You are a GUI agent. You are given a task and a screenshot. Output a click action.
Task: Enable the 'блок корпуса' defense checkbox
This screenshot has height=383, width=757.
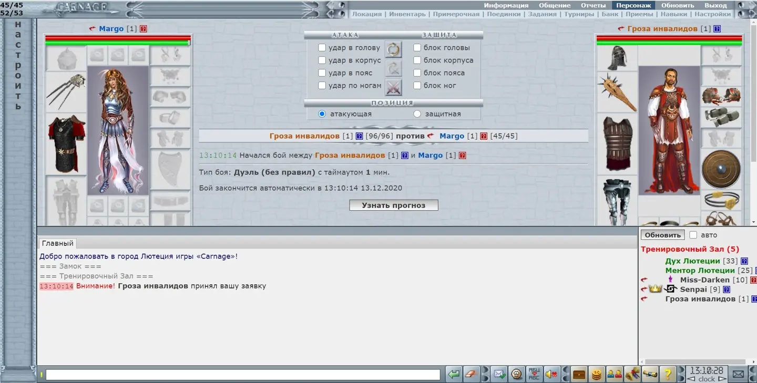[417, 60]
